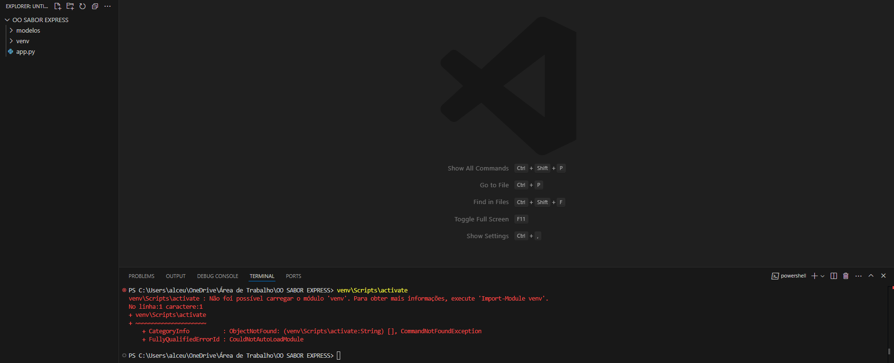Image resolution: width=894 pixels, height=363 pixels.
Task: Click the EXPLORER panel title
Action: 27,6
